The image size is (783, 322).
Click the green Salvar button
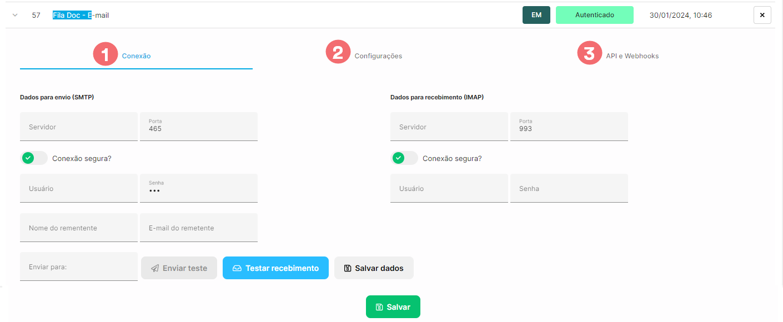(x=393, y=307)
